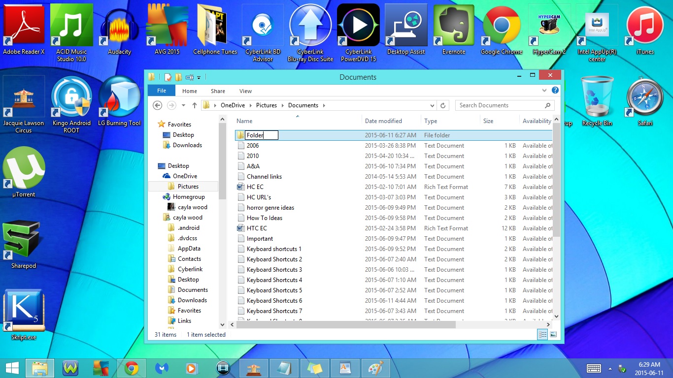This screenshot has width=673, height=378.
Task: Open Paint from the taskbar
Action: [376, 368]
